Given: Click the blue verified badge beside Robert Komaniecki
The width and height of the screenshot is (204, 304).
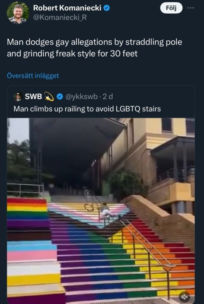Looking at the screenshot, I should (107, 8).
